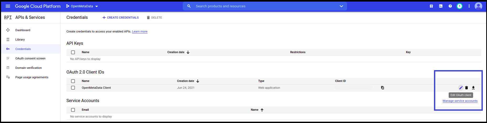
Task: Open the OpenMetaData project selector dropdown
Action: [82, 6]
